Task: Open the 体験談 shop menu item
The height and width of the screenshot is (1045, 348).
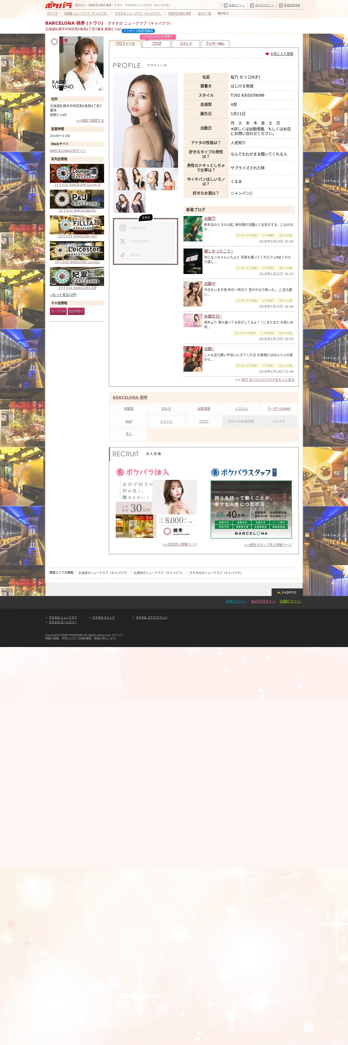Action: (129, 409)
